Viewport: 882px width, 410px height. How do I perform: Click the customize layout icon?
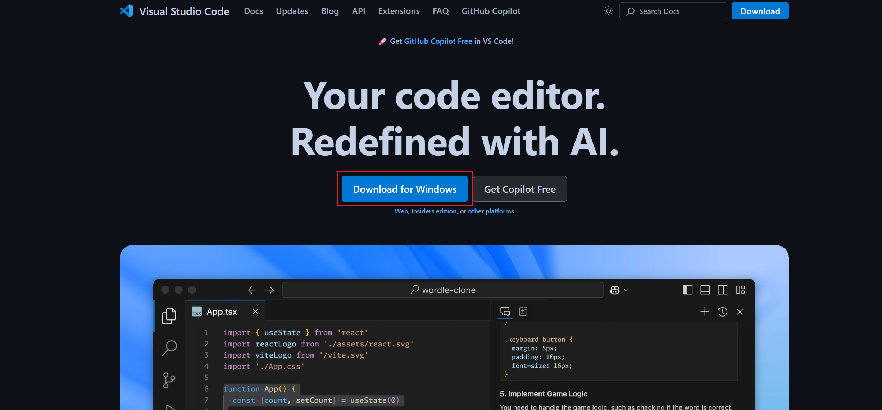point(740,290)
